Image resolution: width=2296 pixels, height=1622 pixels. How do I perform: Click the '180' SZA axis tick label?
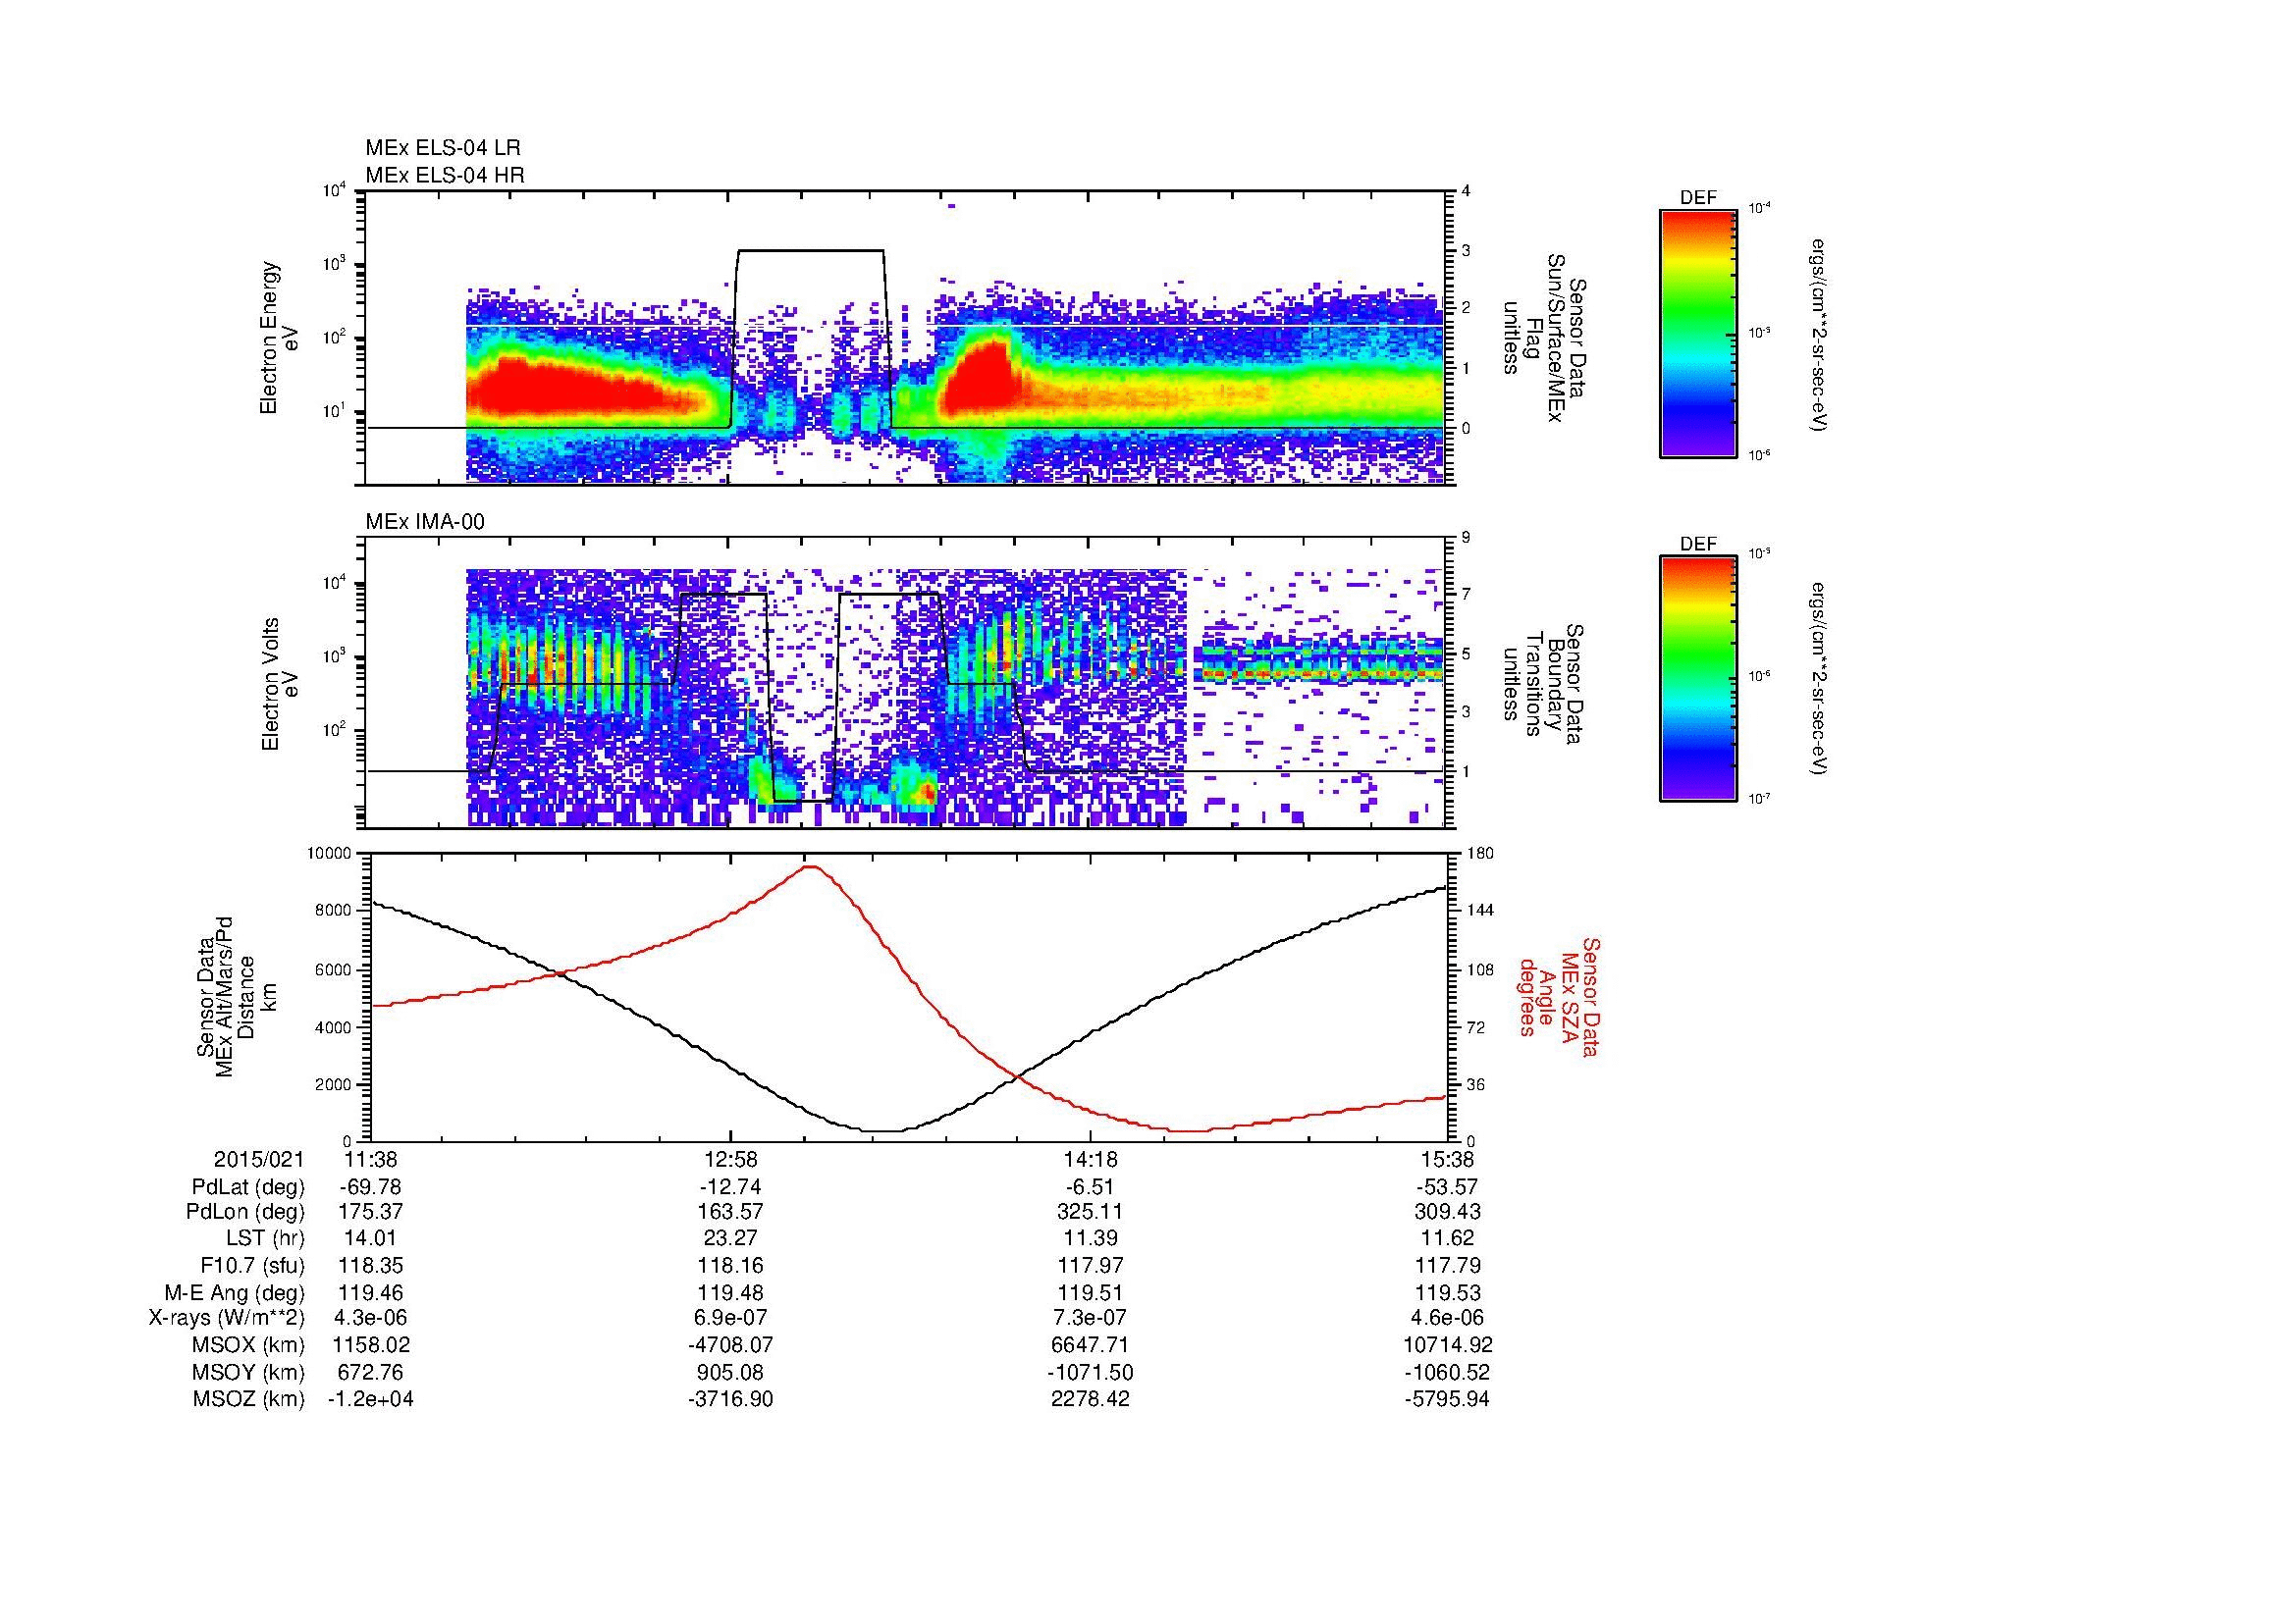click(1480, 854)
